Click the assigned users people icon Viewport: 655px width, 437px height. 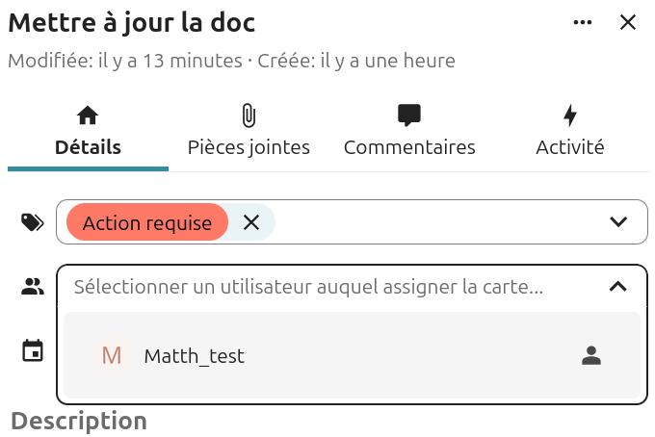pos(33,286)
